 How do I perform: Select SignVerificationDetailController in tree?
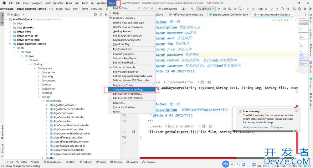pyautogui.click(x=72, y=154)
